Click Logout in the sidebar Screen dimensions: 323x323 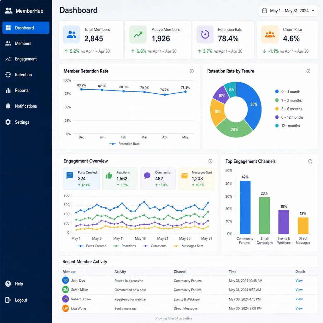pos(26,300)
